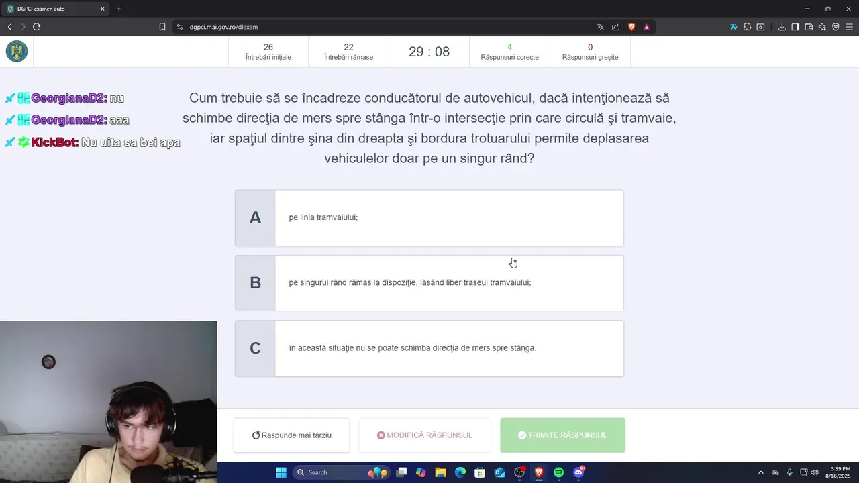Click the KickBot chat message overlay
Viewport: 859px width, 483px height.
point(93,142)
